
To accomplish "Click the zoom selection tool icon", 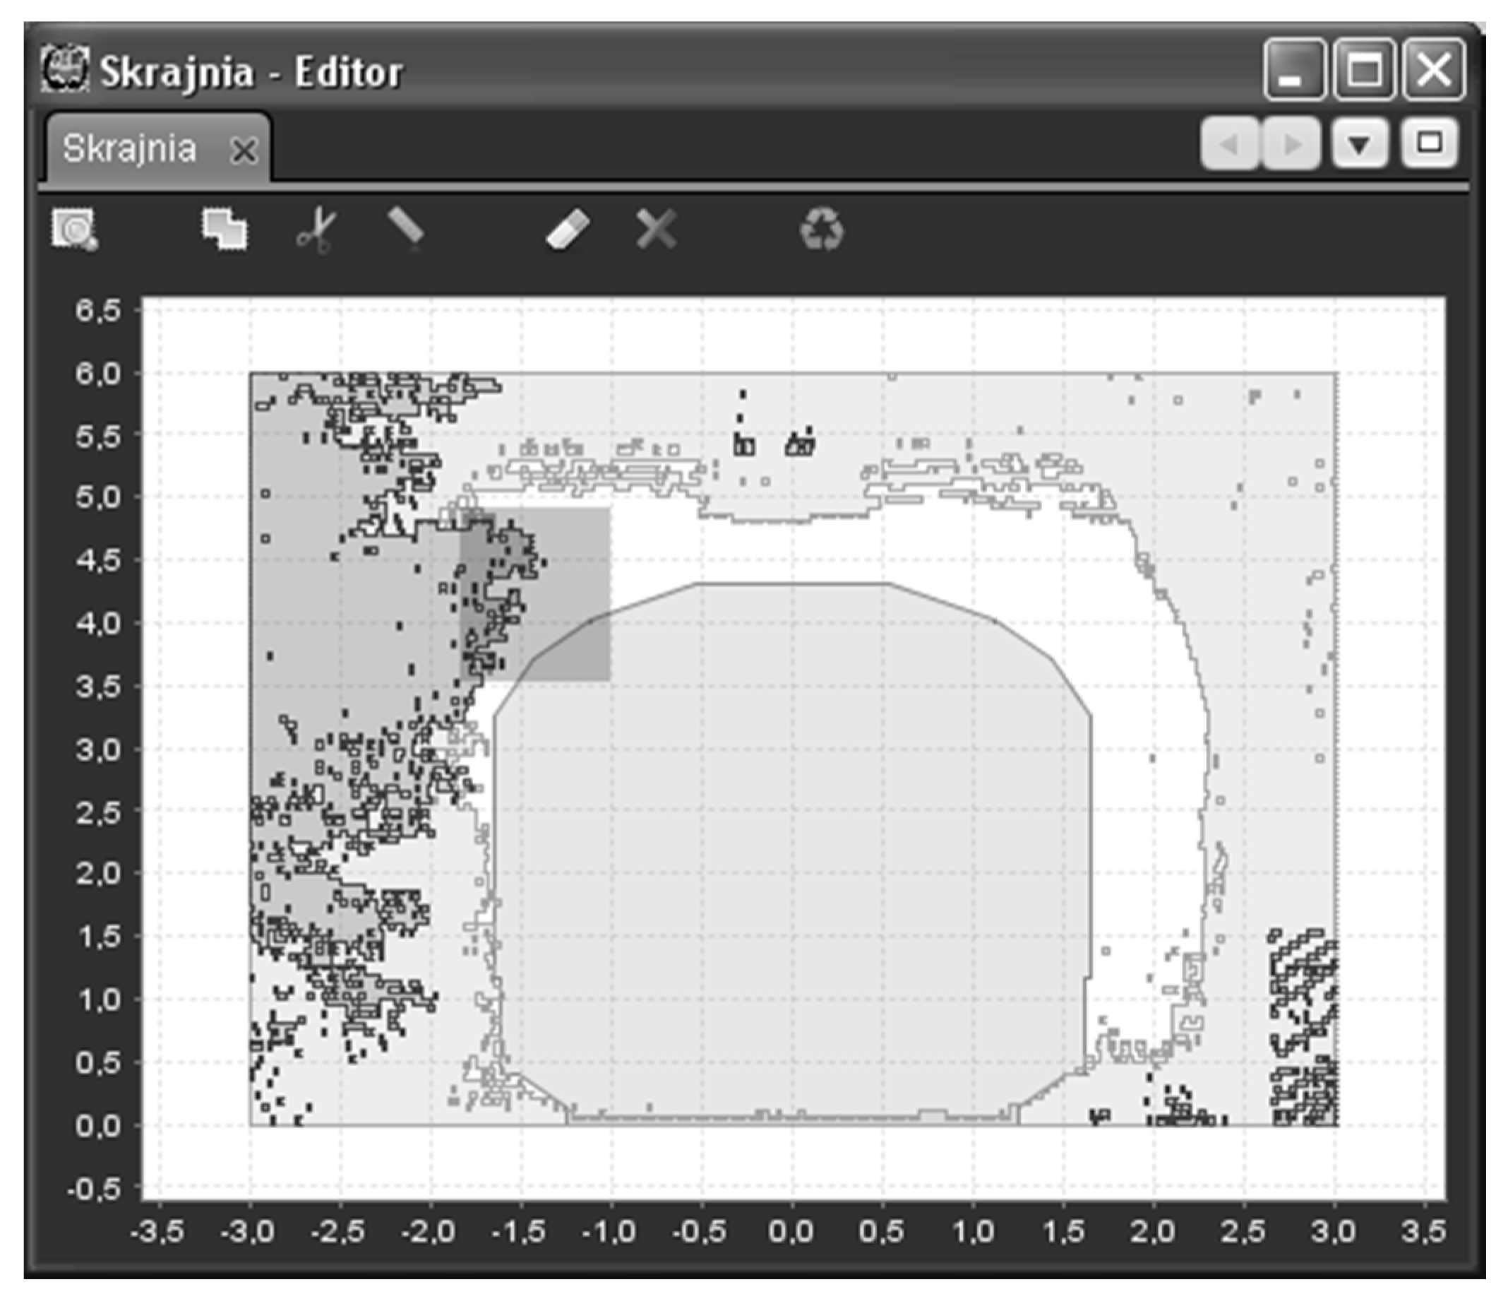I will (x=74, y=230).
